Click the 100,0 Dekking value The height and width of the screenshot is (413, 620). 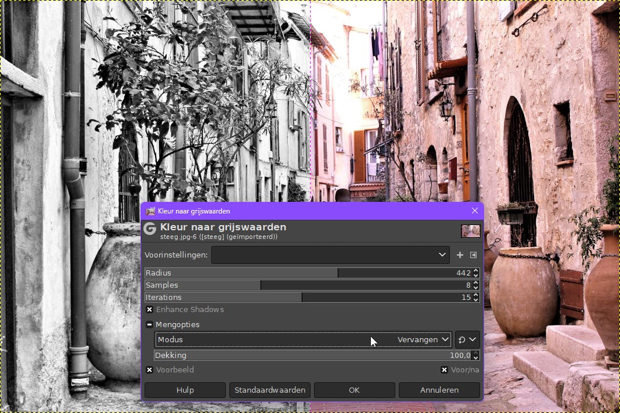[x=460, y=356]
